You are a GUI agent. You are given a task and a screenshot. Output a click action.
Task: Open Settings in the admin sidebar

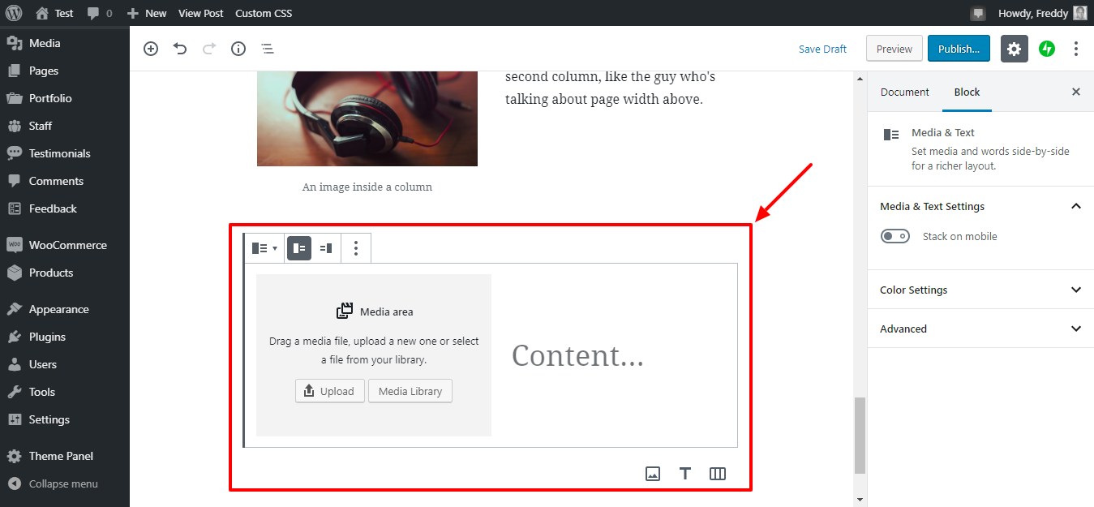(x=65, y=419)
